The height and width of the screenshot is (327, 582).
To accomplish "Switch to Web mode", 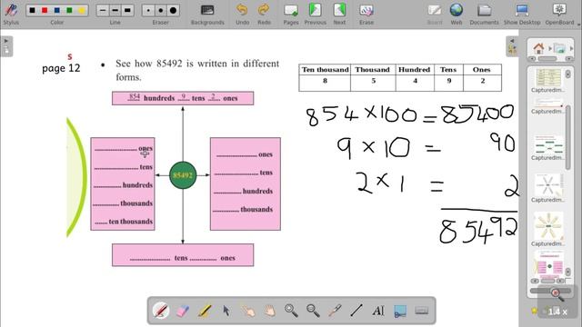I will pos(457,14).
